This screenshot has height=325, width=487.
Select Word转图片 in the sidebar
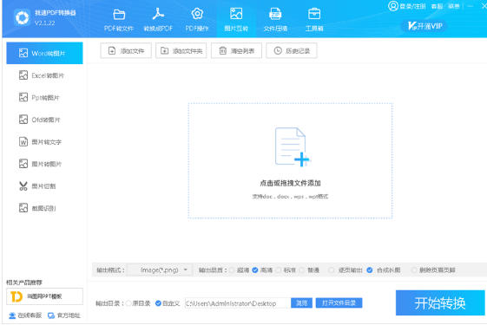pos(45,53)
